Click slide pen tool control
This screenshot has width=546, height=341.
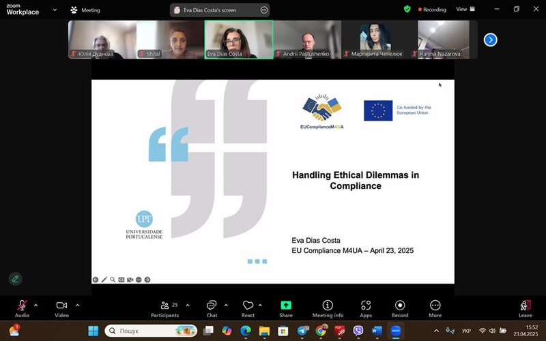(104, 280)
